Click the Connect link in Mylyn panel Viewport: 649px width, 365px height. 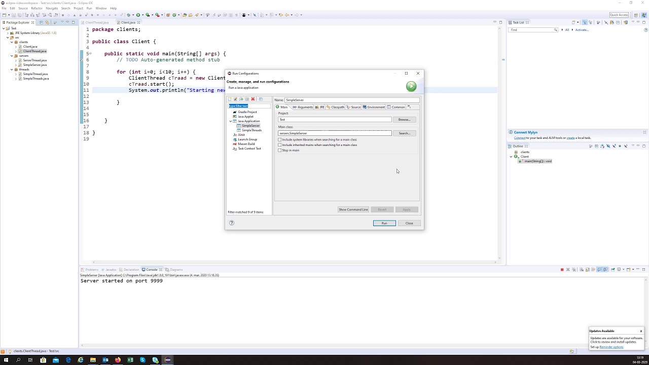pyautogui.click(x=520, y=138)
